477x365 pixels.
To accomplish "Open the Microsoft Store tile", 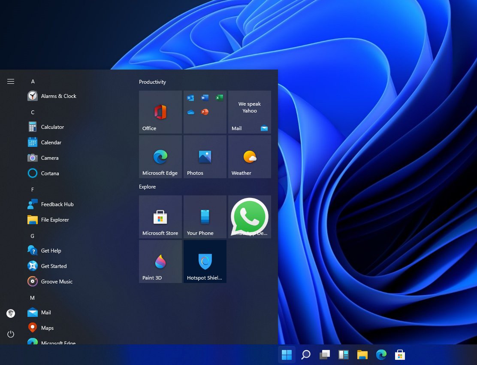I will pyautogui.click(x=160, y=217).
